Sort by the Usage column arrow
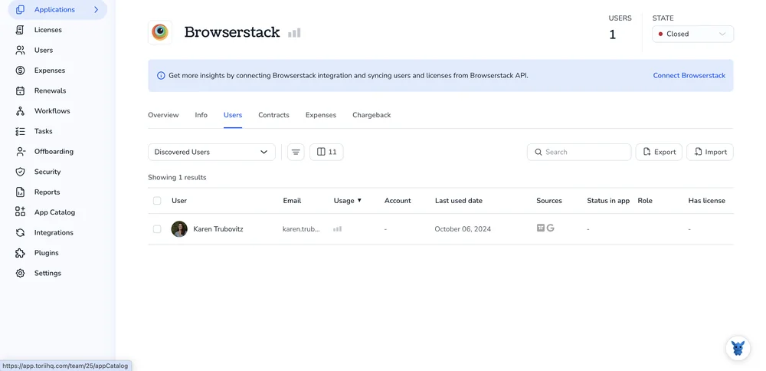766x371 pixels. pos(359,200)
